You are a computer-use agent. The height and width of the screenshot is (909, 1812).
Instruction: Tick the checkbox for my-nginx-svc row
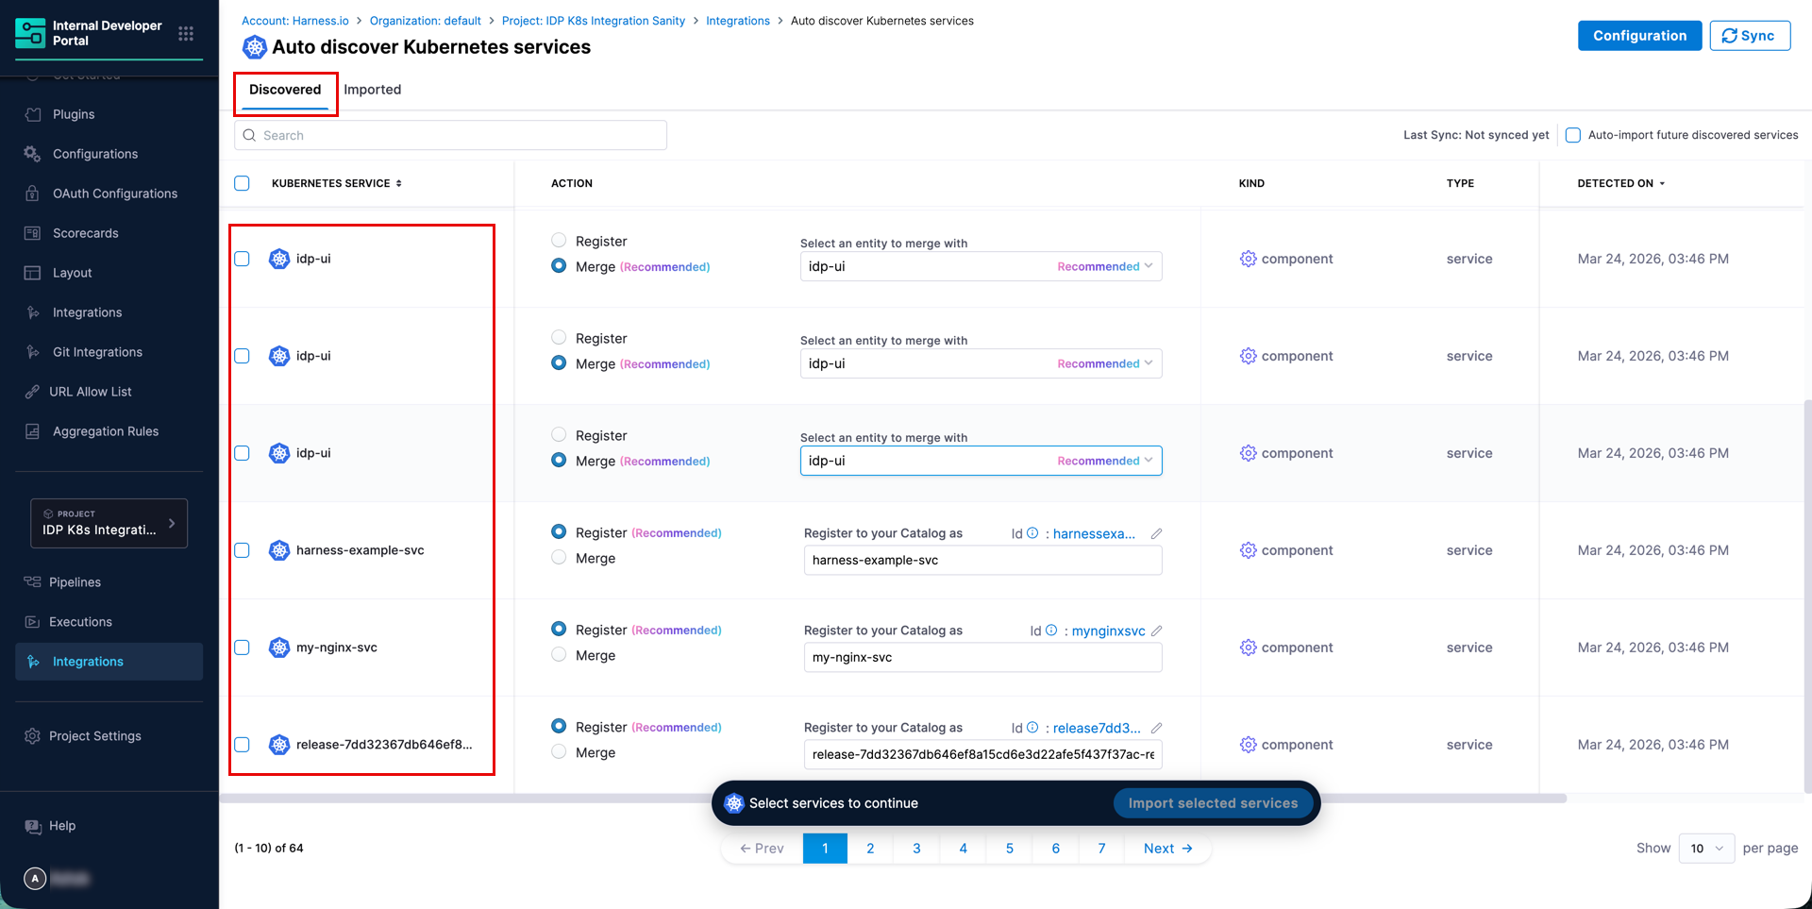(243, 648)
